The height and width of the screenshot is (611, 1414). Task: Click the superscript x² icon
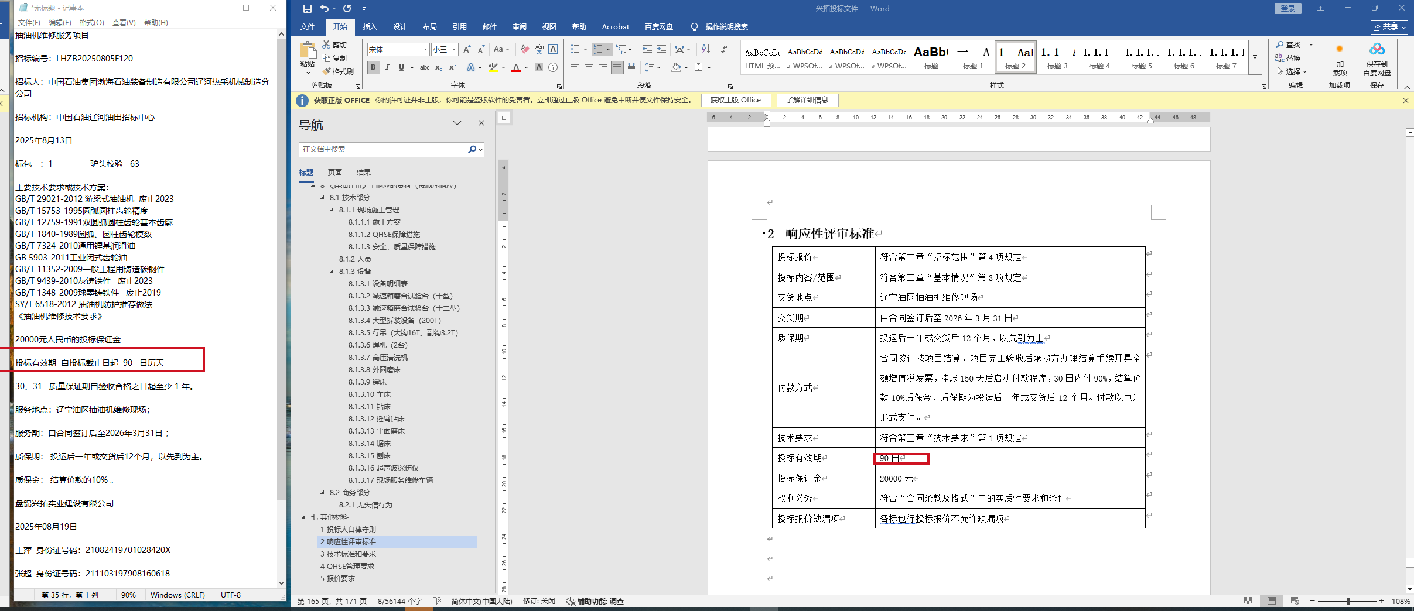pyautogui.click(x=452, y=68)
